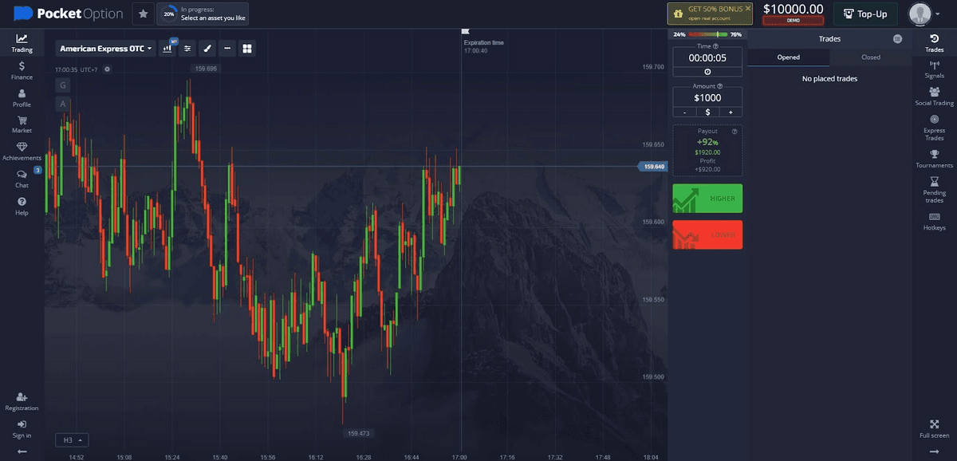Toggle the chart line visibility minus icon
The height and width of the screenshot is (461, 957).
tap(227, 48)
